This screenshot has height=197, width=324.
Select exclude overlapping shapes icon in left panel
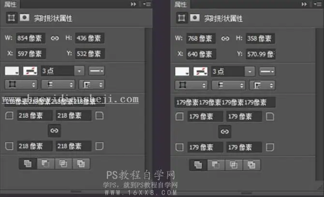pos(81,164)
